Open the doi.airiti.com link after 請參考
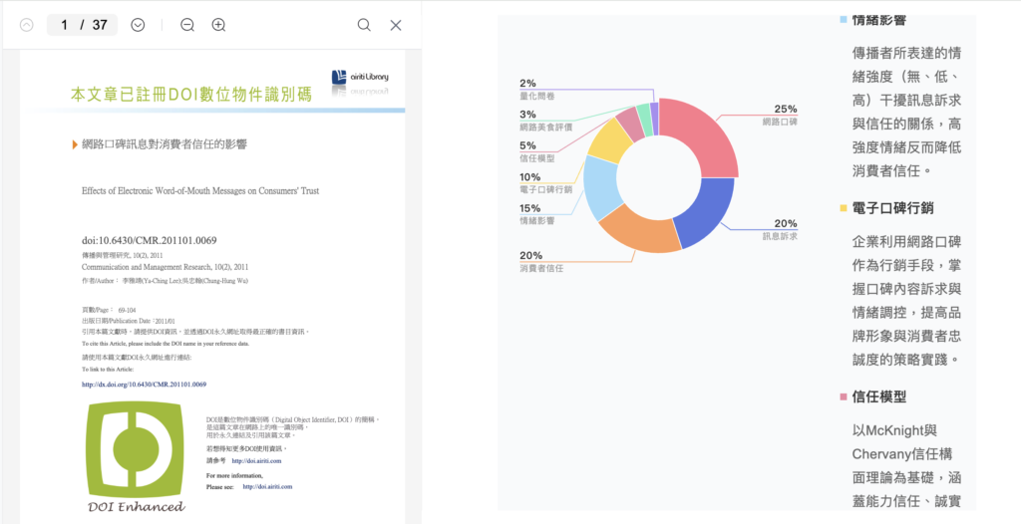 [x=256, y=461]
